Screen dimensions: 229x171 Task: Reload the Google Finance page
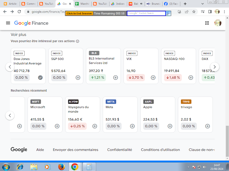click(x=19, y=12)
